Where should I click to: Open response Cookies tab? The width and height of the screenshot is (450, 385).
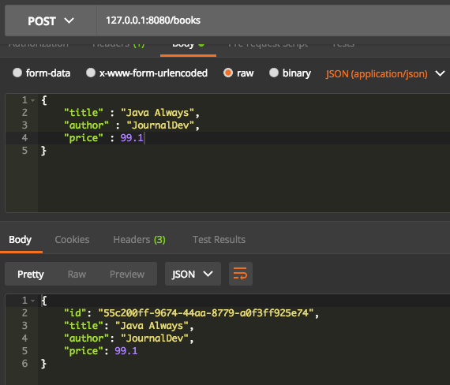(72, 240)
